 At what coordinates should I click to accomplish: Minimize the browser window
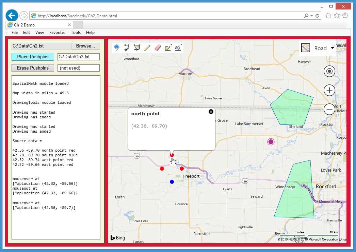322,6
